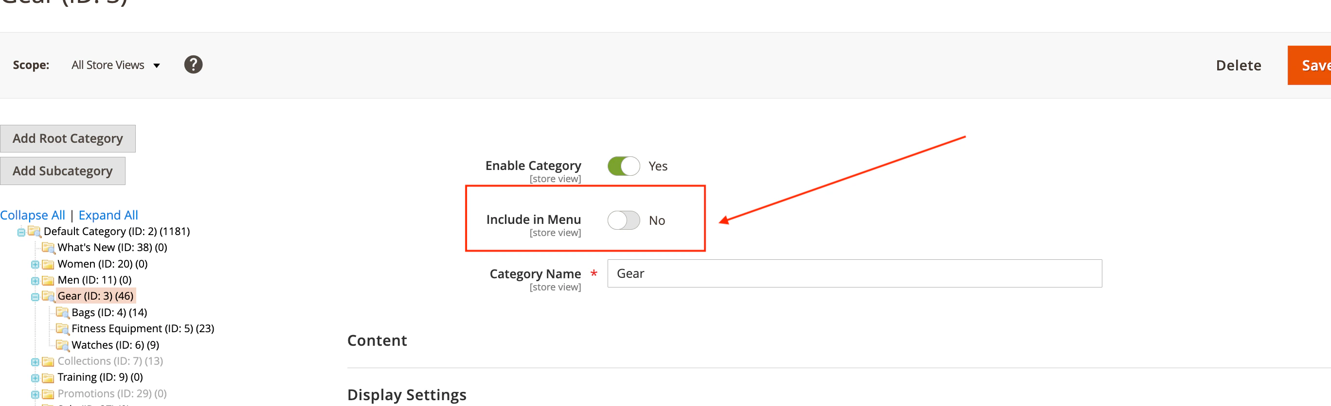1331x406 pixels.
Task: Click the Bags category folder icon
Action: (63, 312)
